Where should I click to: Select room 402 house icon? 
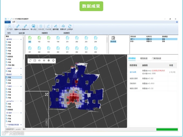coord(77,48)
